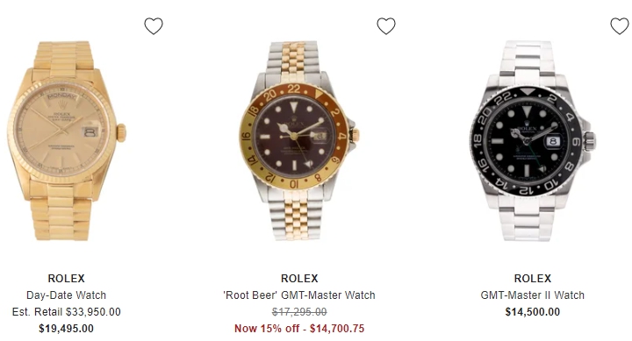Click the $19,495.00 price
The image size is (632, 341).
(x=66, y=329)
